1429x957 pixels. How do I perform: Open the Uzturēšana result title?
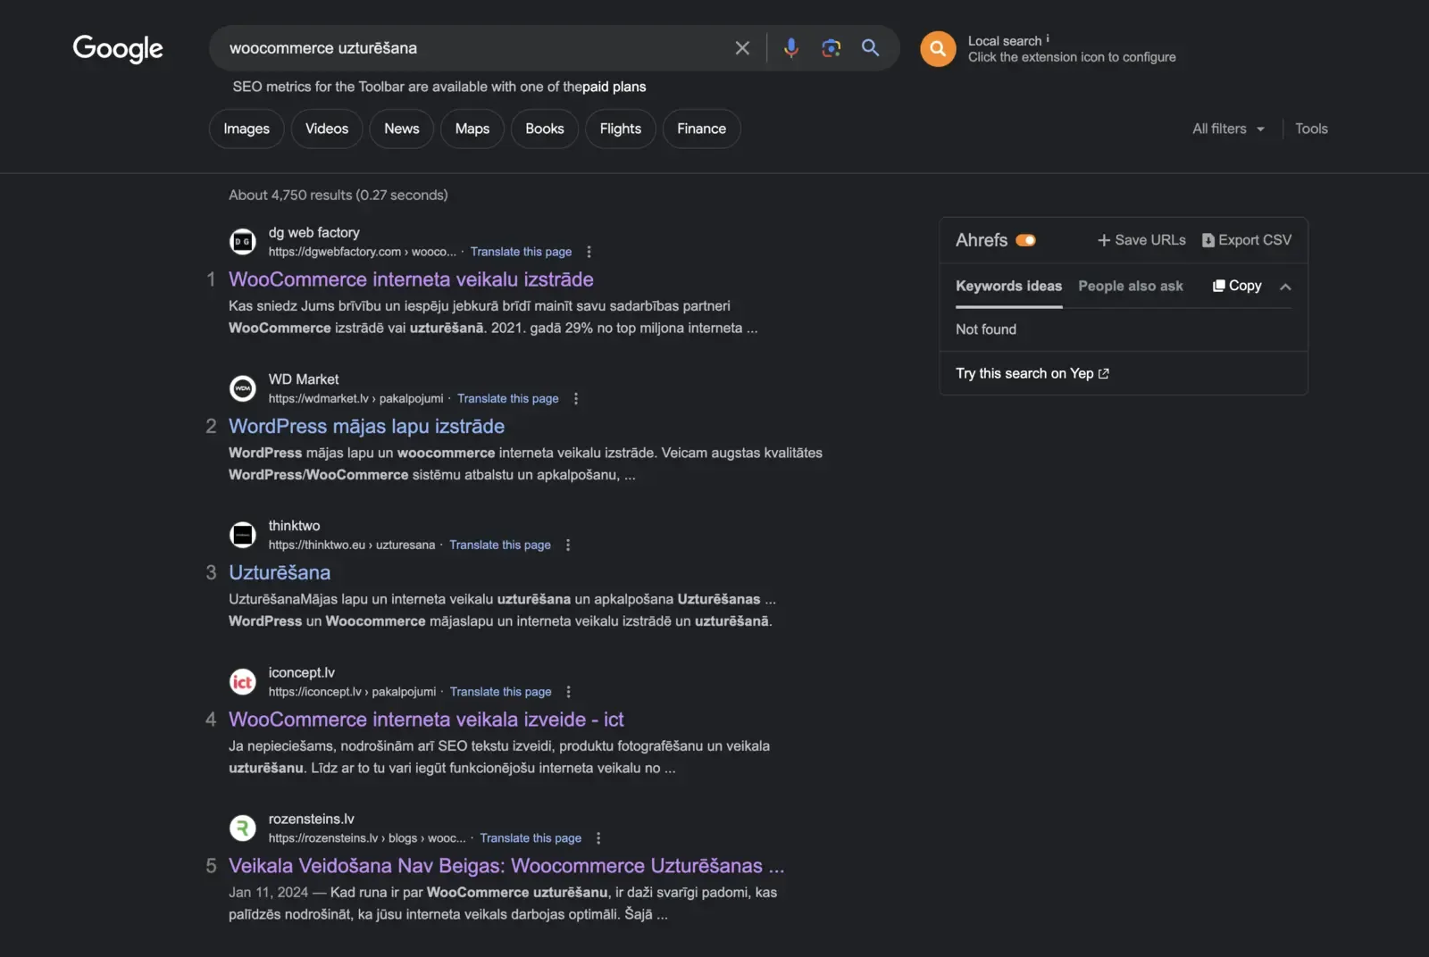280,572
